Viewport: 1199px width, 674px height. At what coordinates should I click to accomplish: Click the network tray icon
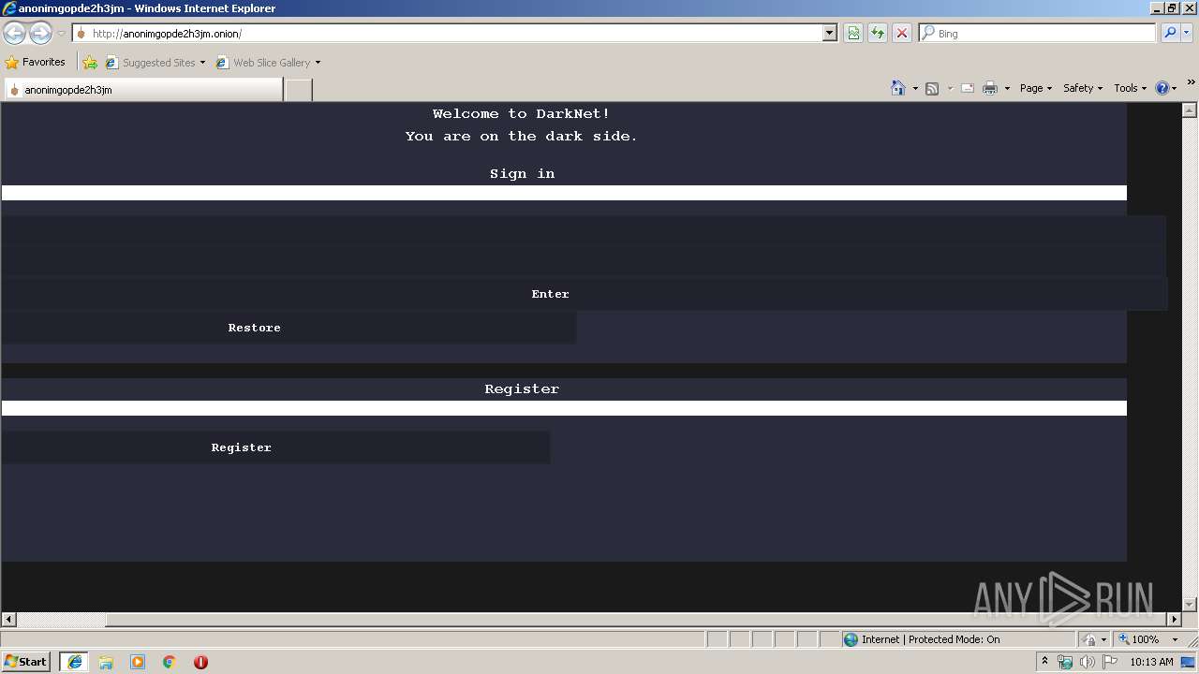pos(1066,662)
